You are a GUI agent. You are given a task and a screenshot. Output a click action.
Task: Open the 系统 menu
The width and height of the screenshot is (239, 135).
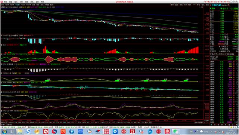(x=5, y=2)
